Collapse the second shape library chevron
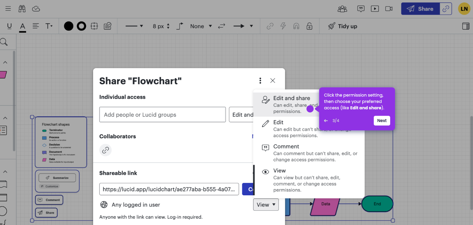This screenshot has height=225, width=473. pos(5,118)
